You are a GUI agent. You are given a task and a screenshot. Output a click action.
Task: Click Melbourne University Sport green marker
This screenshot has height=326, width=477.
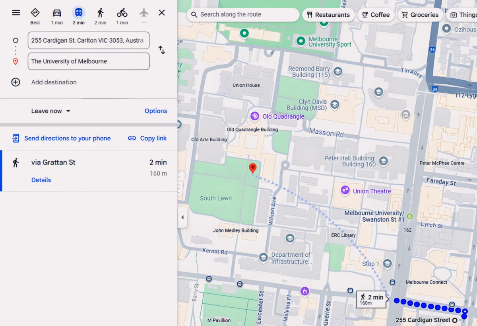[x=301, y=41]
